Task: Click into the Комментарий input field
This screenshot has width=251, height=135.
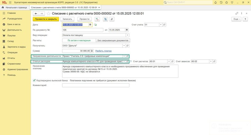Action: 96,85
